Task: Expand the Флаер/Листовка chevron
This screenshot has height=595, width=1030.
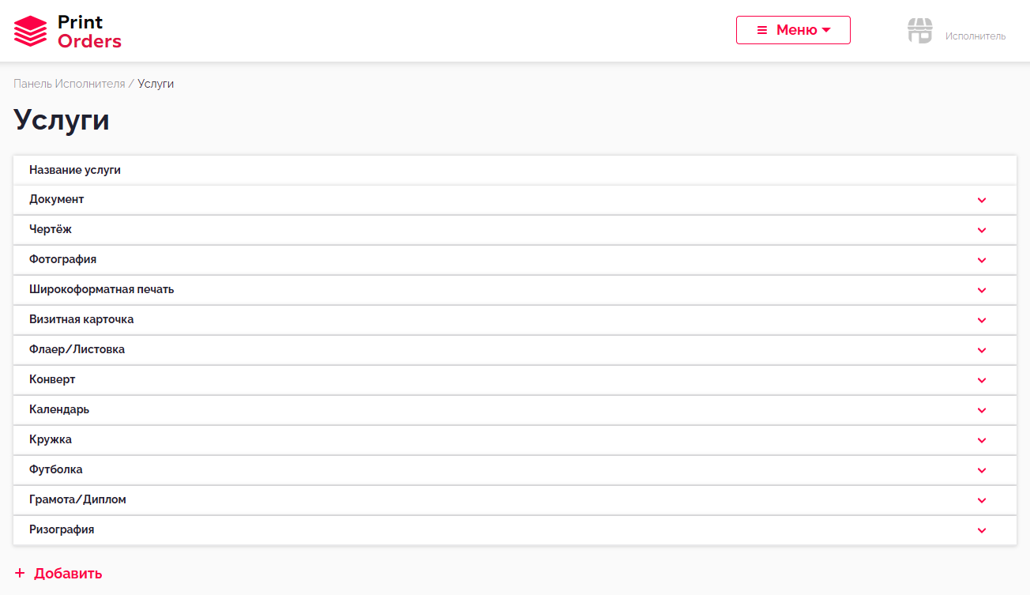Action: (x=982, y=350)
